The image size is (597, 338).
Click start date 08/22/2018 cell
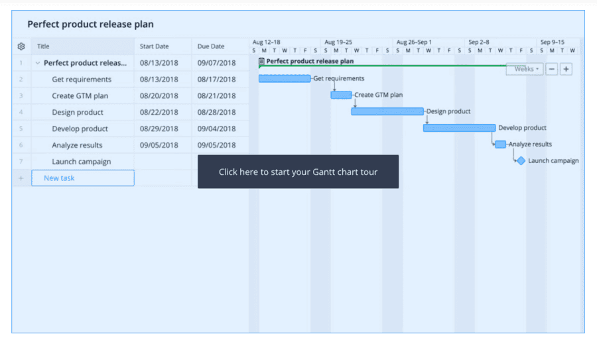point(159,112)
